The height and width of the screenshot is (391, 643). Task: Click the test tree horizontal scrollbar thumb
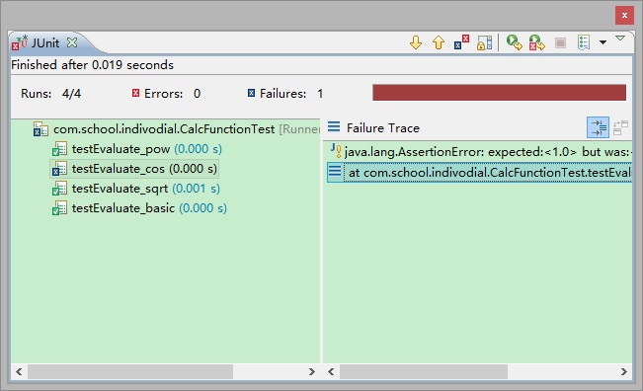pyautogui.click(x=130, y=371)
